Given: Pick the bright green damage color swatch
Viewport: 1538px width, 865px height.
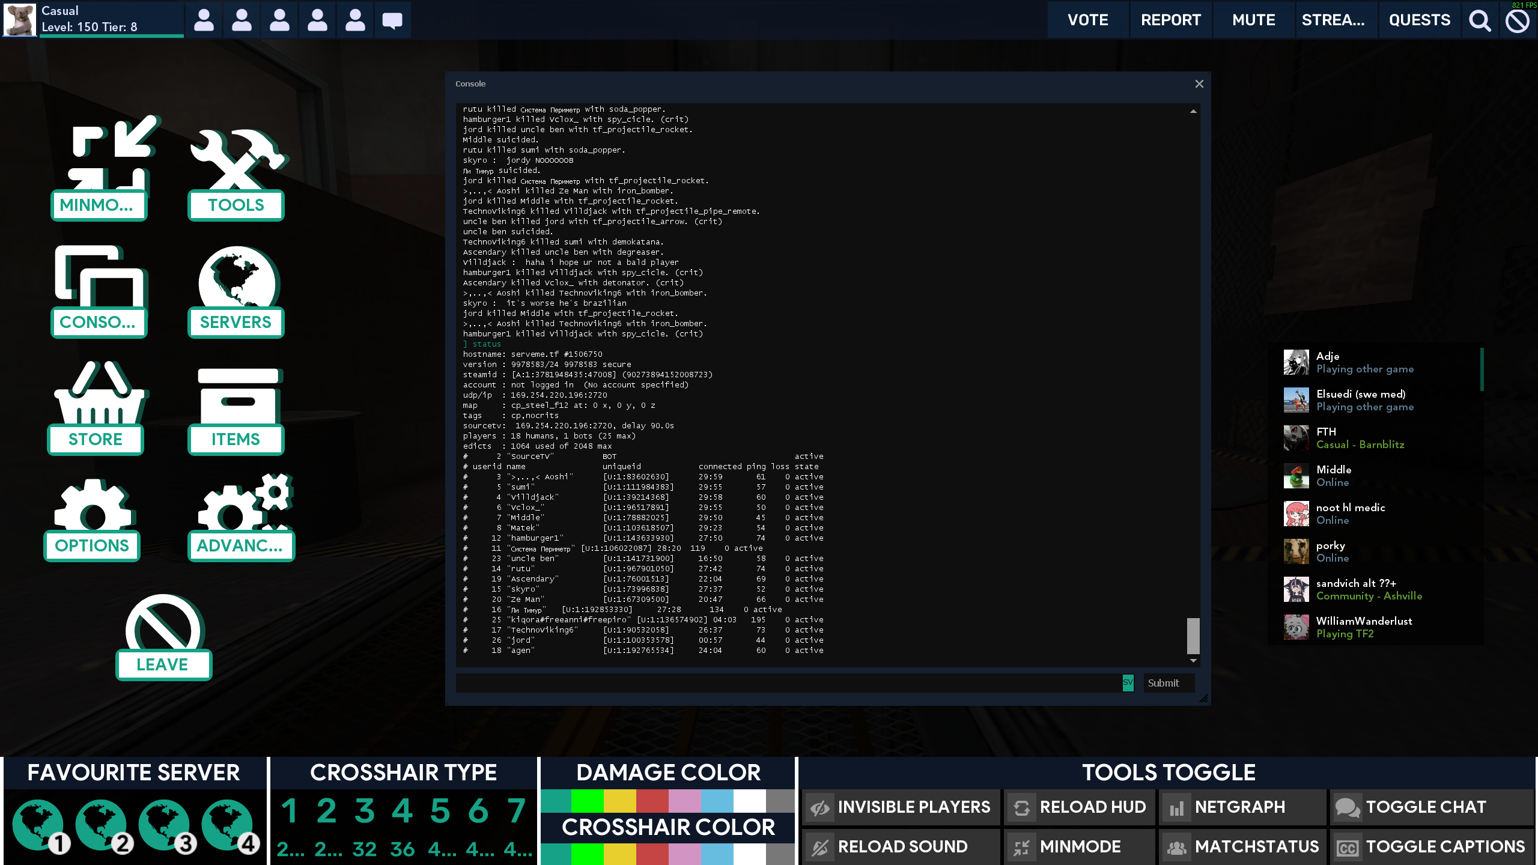Looking at the screenshot, I should click(x=587, y=801).
